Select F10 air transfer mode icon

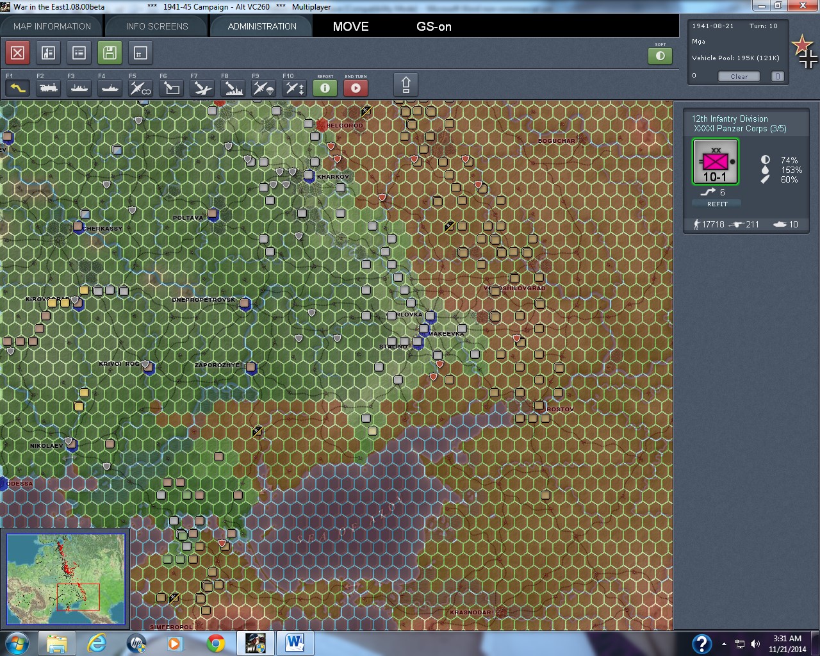tap(295, 88)
